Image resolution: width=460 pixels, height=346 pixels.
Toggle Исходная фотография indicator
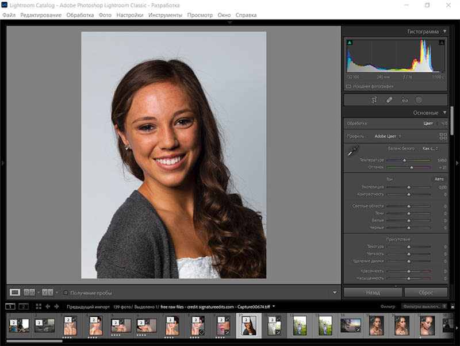click(348, 86)
